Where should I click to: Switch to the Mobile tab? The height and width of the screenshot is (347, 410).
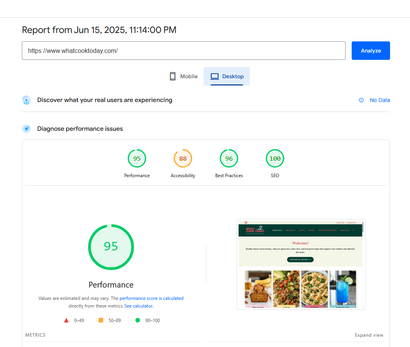click(x=184, y=76)
